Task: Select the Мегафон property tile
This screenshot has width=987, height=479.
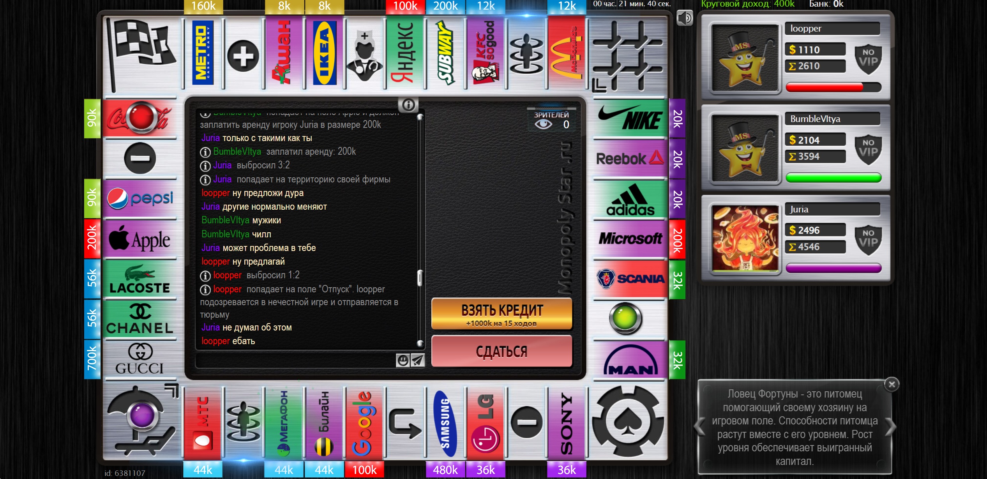Action: (x=284, y=423)
